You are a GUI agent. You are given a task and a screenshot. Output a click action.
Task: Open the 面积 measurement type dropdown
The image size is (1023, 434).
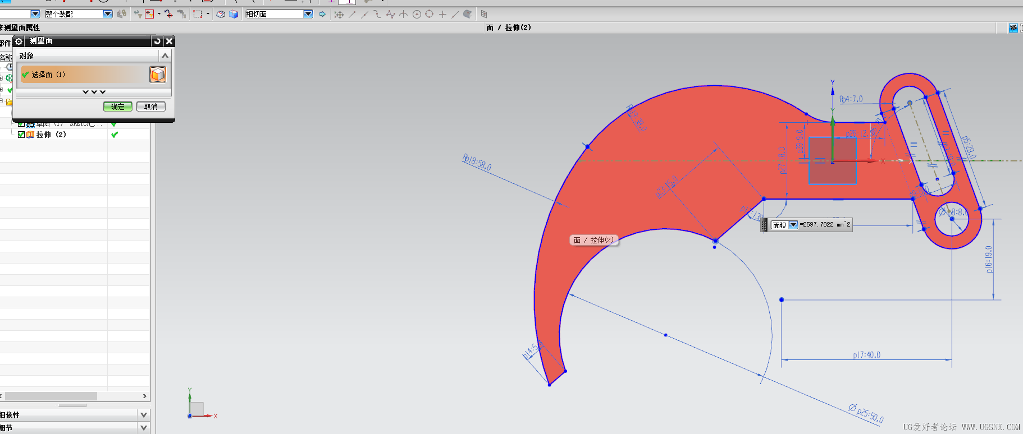click(793, 225)
